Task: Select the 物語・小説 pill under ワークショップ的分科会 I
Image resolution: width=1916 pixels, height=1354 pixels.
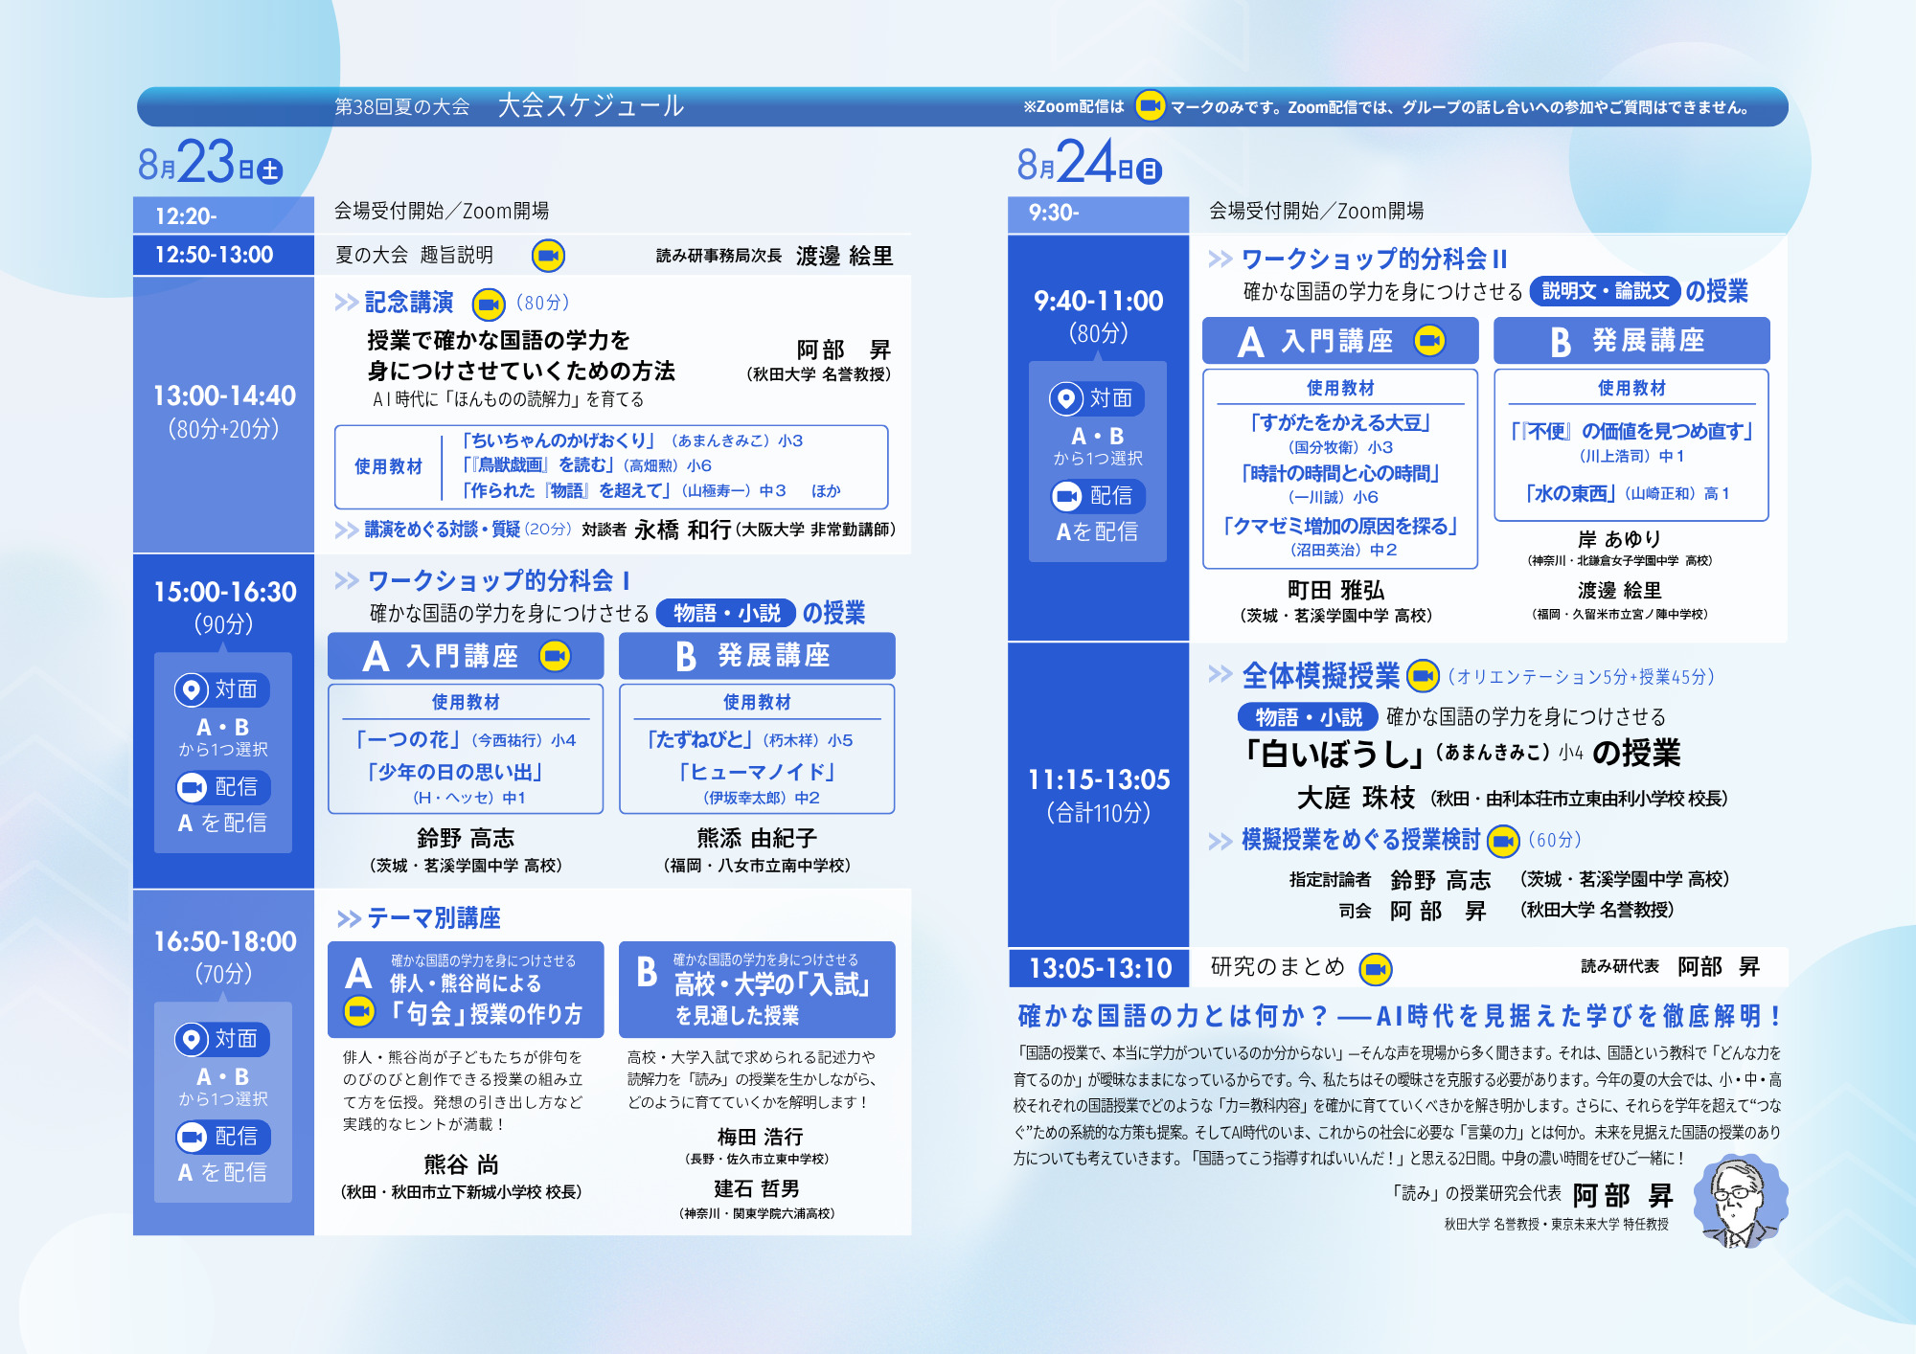Action: point(727,613)
